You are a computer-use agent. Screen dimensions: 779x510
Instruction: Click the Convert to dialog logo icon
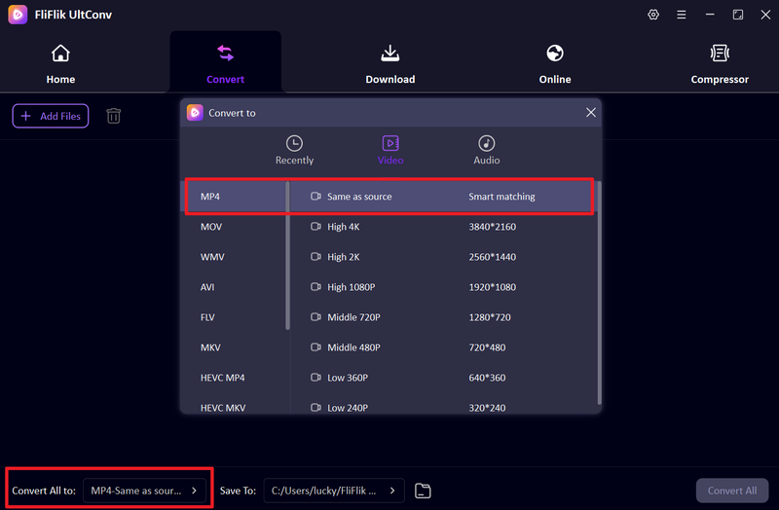coord(195,113)
